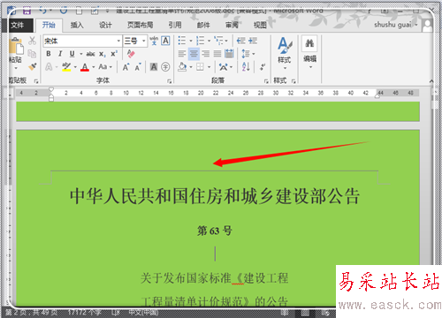Click the Copy icon in clipboard group

click(32, 54)
